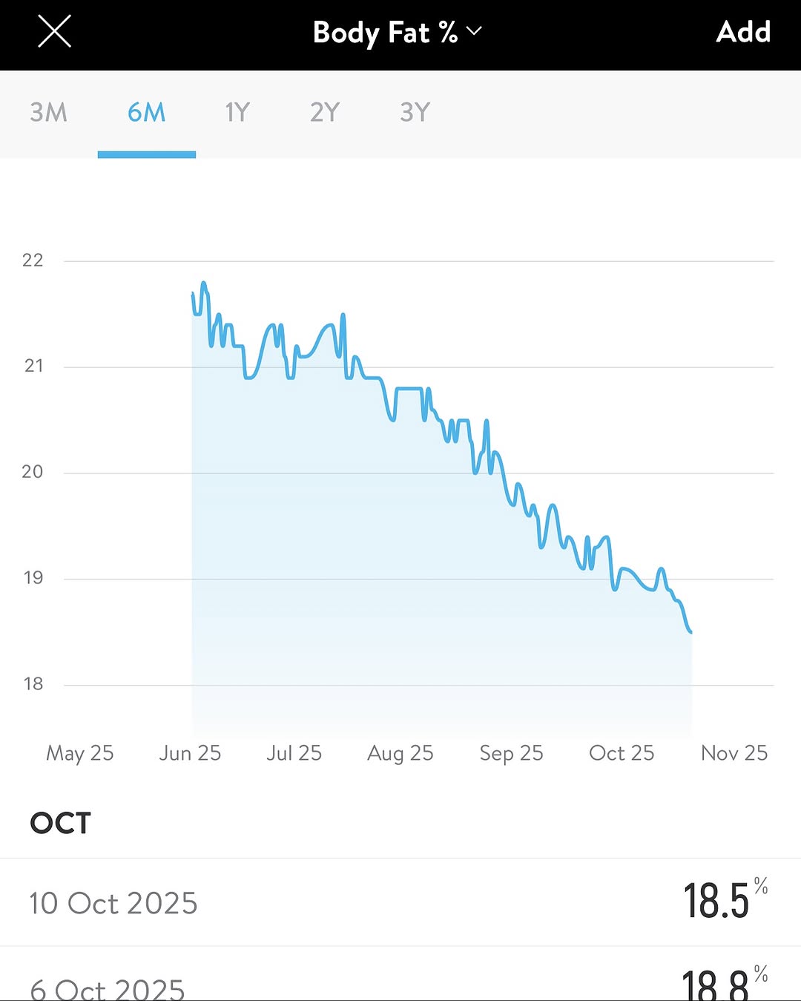801x1001 pixels.
Task: Open the 6 Oct 2025 entry
Action: coord(108,988)
